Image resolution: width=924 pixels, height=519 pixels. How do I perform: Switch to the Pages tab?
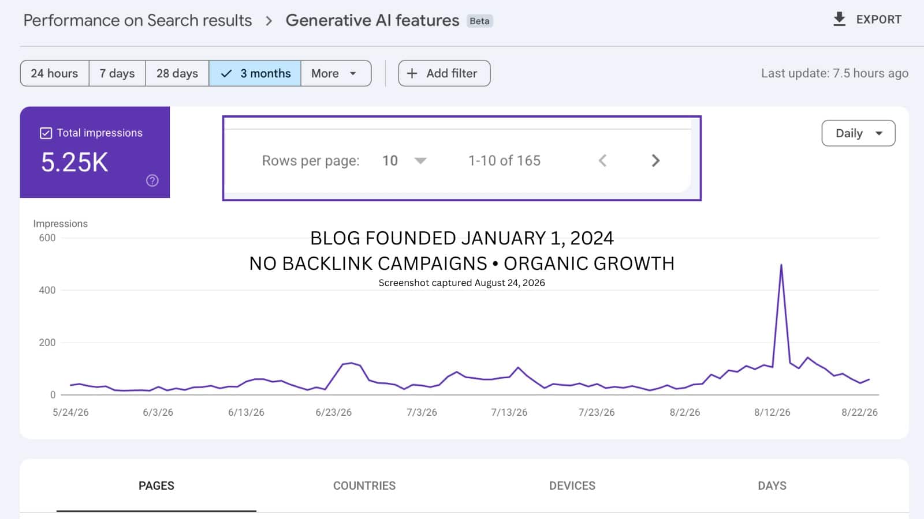pyautogui.click(x=157, y=486)
